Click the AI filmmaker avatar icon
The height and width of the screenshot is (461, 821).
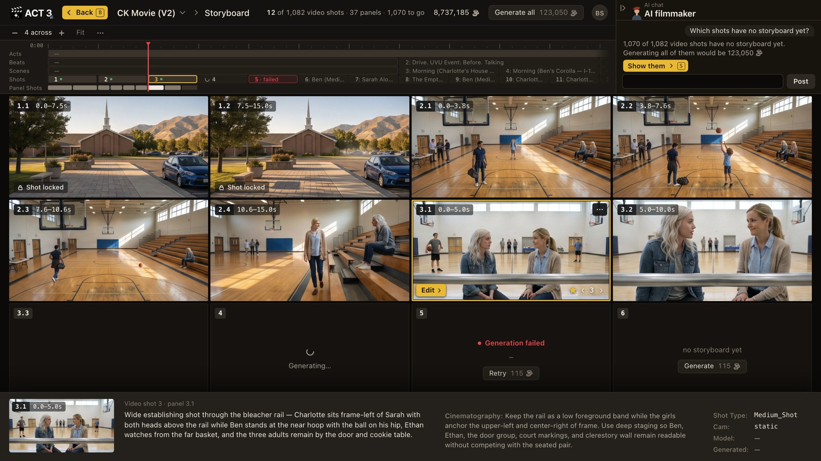click(x=636, y=13)
